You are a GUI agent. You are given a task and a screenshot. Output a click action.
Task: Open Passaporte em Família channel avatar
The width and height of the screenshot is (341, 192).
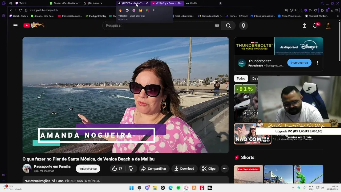(x=27, y=169)
